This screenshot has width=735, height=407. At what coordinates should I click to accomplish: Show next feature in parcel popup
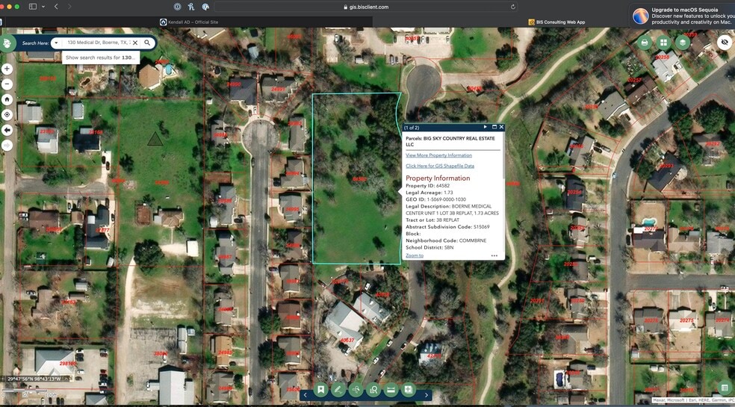[x=486, y=127]
